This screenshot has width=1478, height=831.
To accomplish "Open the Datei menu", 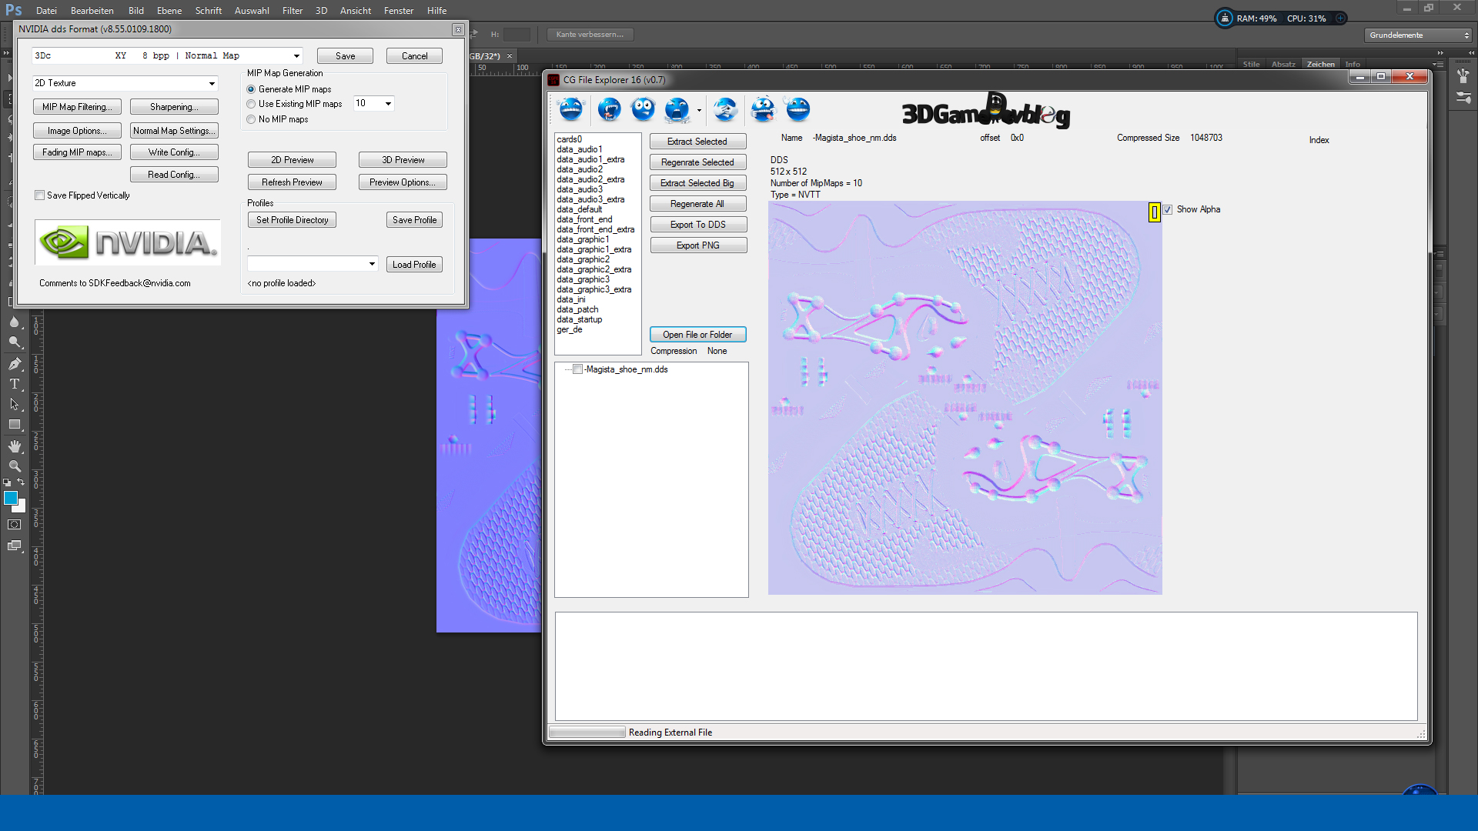I will (x=46, y=11).
